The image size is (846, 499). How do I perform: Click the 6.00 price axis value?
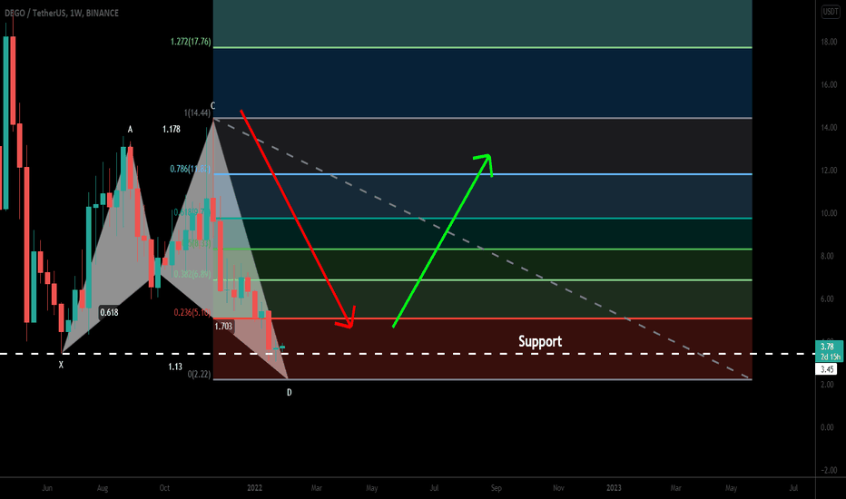coord(827,298)
